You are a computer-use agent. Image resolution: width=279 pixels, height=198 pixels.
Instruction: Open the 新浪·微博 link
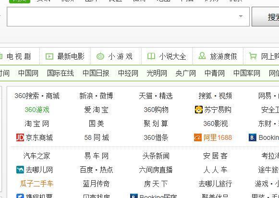(x=96, y=96)
